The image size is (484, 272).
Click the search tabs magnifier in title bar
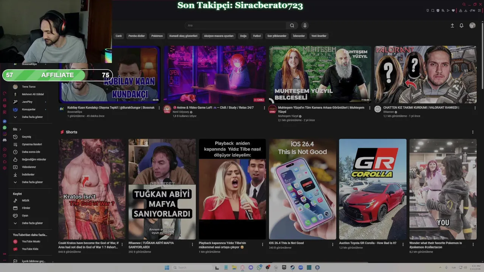pos(464,4)
